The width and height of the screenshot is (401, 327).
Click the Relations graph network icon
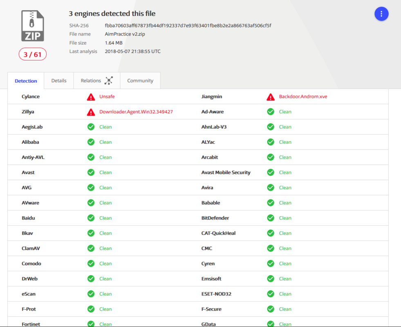click(108, 81)
